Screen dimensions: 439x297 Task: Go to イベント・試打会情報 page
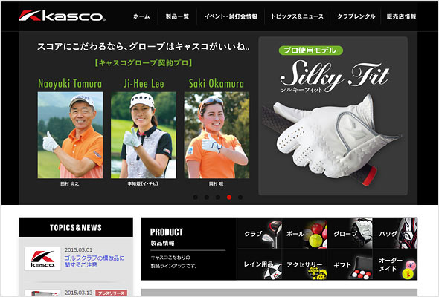point(231,16)
